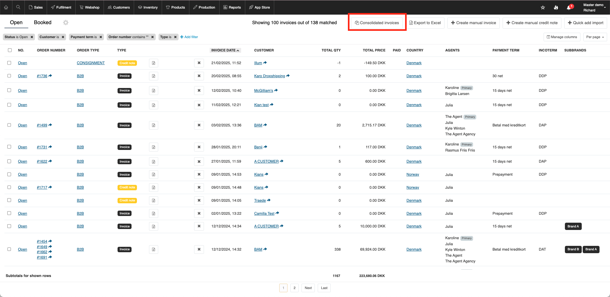Open the Inventory menu
This screenshot has width=610, height=297.
coord(148,7)
